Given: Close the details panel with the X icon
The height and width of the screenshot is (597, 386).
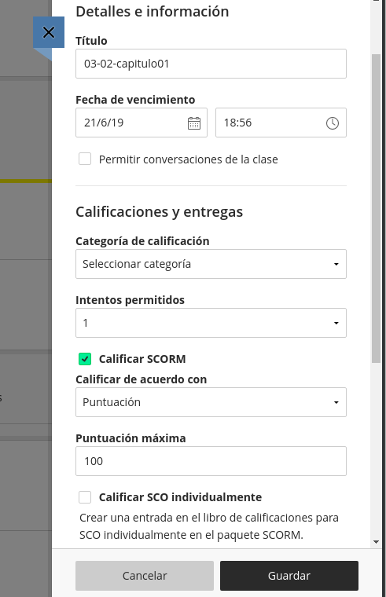Looking at the screenshot, I should point(49,32).
